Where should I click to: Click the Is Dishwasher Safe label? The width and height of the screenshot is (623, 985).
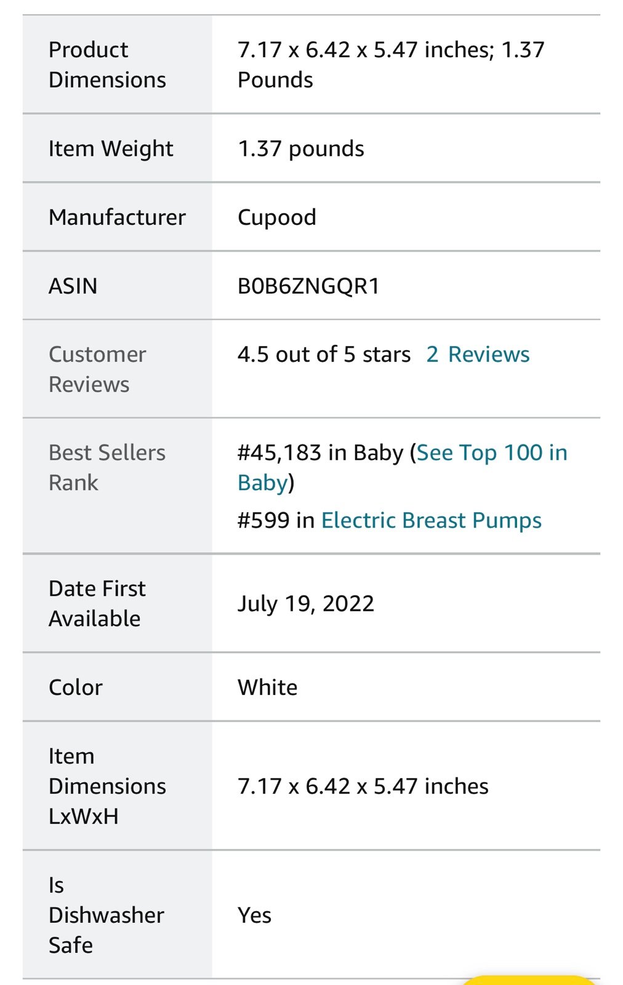(x=107, y=915)
